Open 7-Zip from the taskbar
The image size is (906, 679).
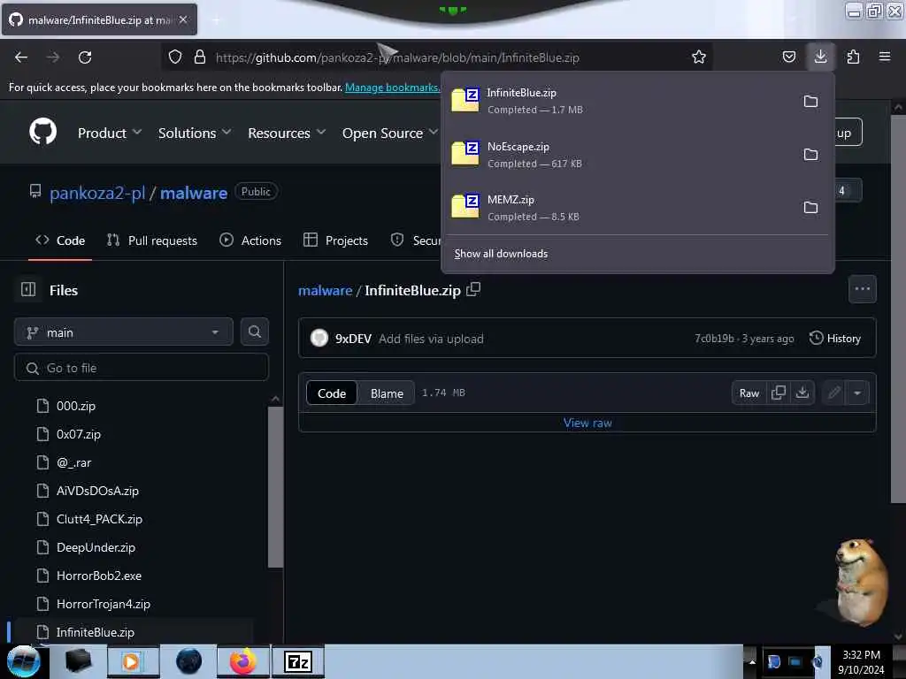pyautogui.click(x=298, y=661)
